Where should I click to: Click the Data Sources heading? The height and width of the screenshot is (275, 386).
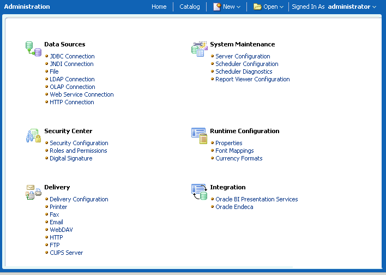[x=65, y=44]
